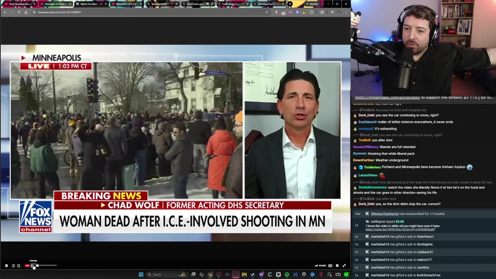Screen dimensions: 496x279
Task: Select gifted sub to Lelabear47 event
Action: [x=424, y=252]
